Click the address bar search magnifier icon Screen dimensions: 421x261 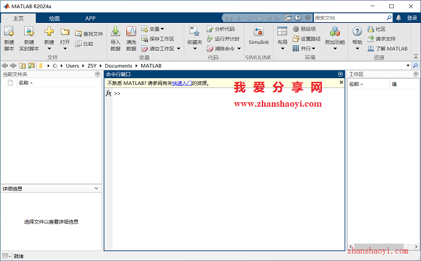tap(415, 66)
